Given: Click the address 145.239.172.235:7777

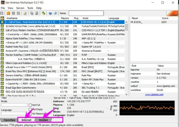Looking at the screenshot, I should [79, 101].
